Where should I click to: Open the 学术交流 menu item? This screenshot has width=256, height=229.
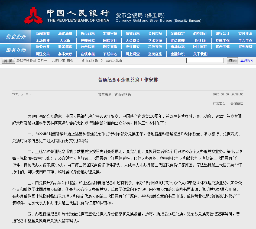coord(155,41)
